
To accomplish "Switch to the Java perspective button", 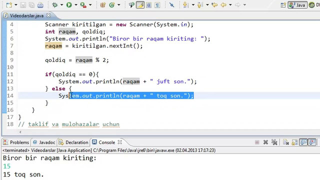I will point(297,5).
